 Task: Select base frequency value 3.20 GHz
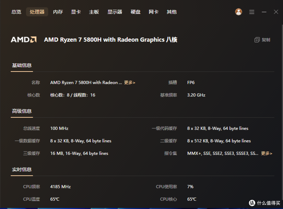[x=196, y=95]
